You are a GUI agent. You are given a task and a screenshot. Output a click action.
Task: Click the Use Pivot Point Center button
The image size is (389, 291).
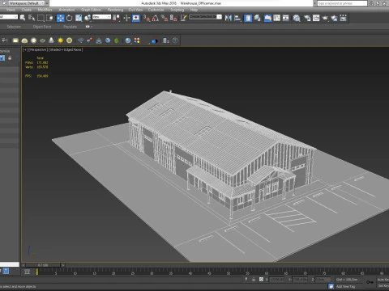coord(117,18)
